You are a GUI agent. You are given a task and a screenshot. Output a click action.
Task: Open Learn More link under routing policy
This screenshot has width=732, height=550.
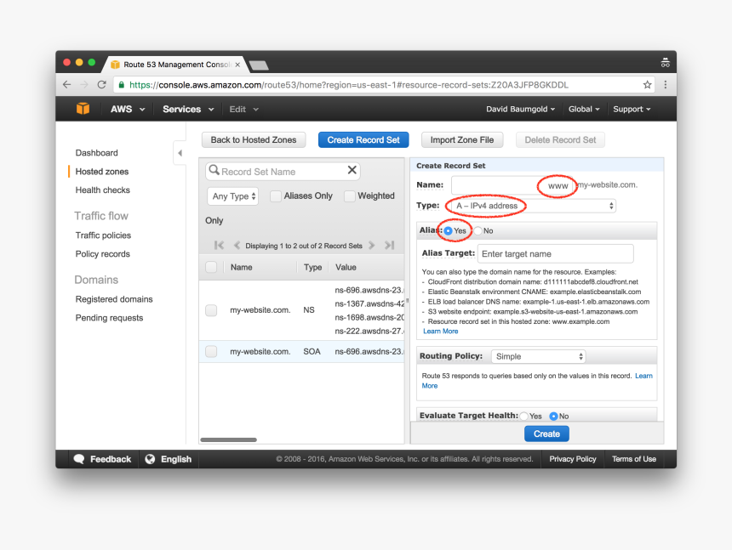point(643,376)
